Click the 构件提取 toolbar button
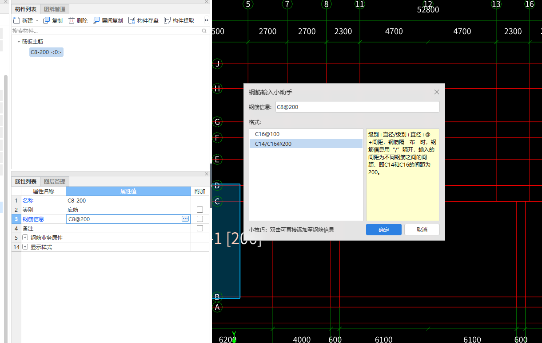542x343 pixels. 179,20
